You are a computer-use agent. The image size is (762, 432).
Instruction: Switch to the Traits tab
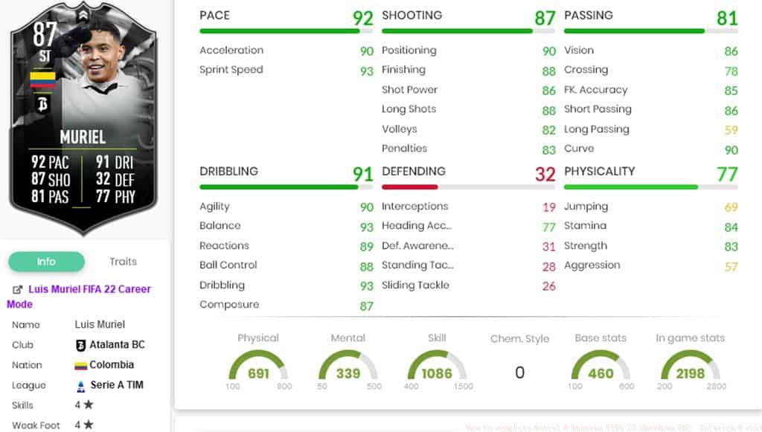[123, 262]
